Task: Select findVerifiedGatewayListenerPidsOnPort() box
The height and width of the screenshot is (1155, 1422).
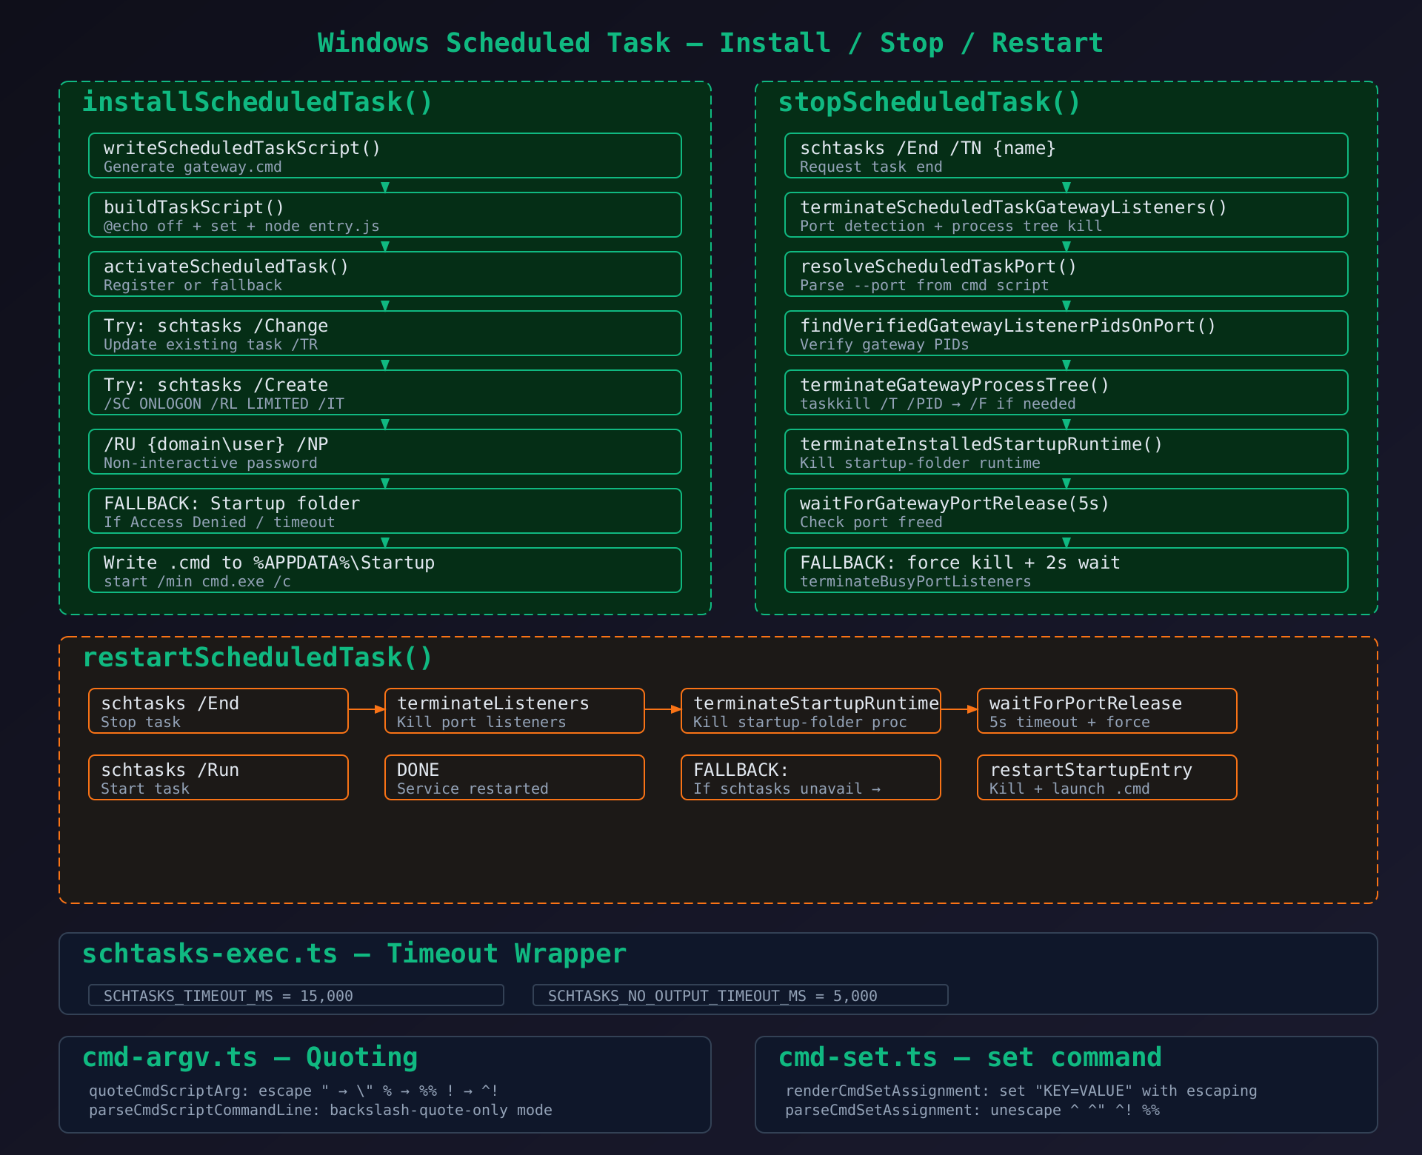Action: [1066, 333]
